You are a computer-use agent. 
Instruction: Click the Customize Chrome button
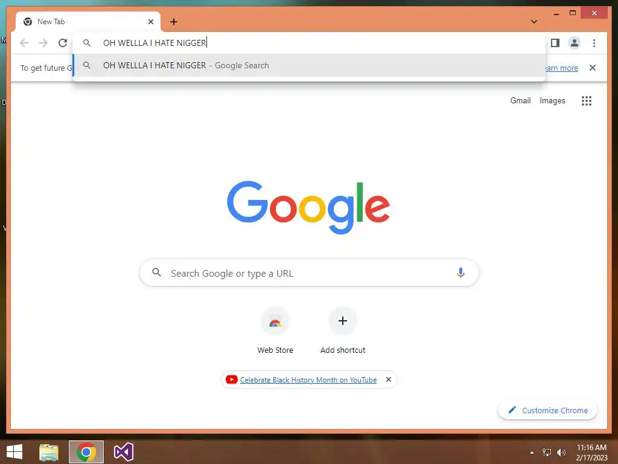click(547, 410)
